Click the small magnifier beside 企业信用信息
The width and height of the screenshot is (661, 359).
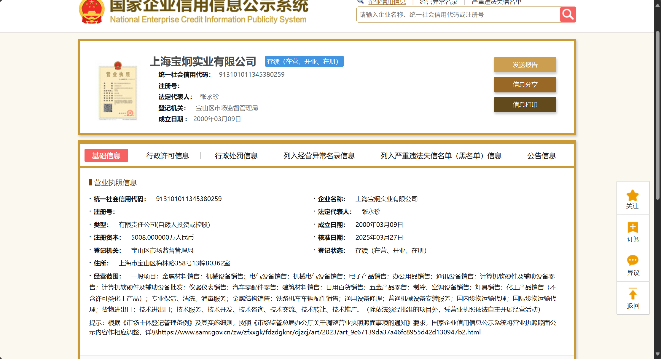point(360,2)
